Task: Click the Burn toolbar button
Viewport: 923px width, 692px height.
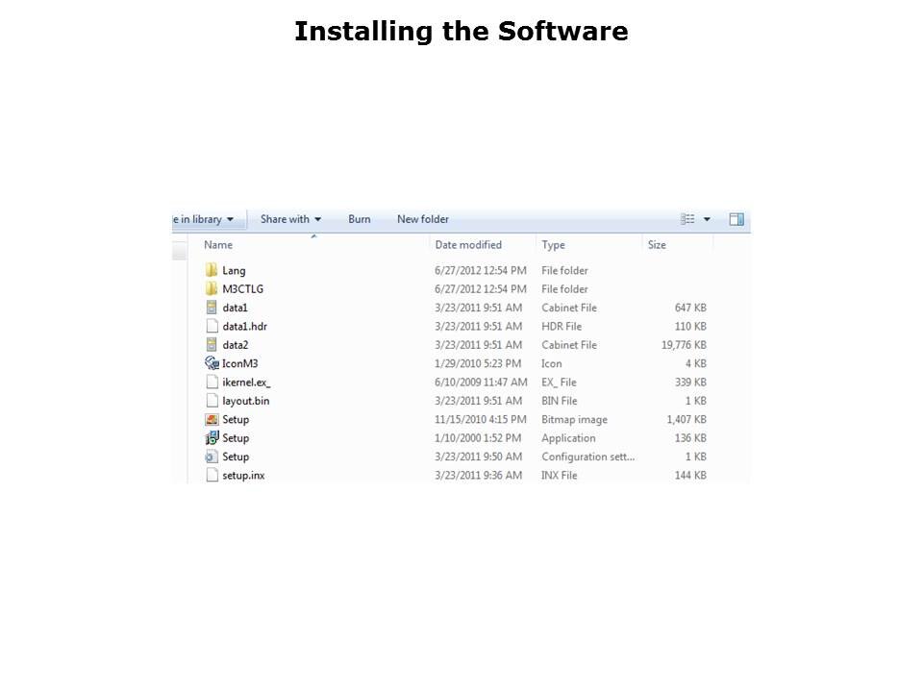Action: [x=360, y=219]
